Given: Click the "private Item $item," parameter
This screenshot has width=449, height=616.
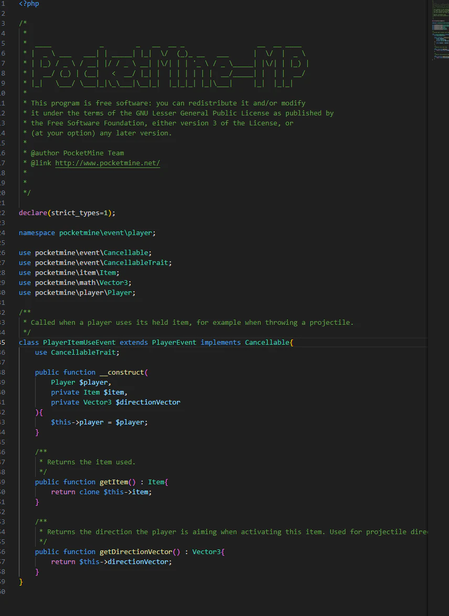Looking at the screenshot, I should click(x=89, y=392).
